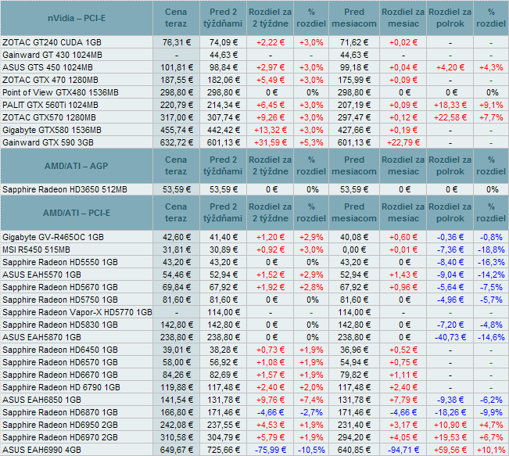Screen dimensions: 509x456
Task: Click Sapphire Radeon HD5750 1GB name
Action: coord(60,300)
